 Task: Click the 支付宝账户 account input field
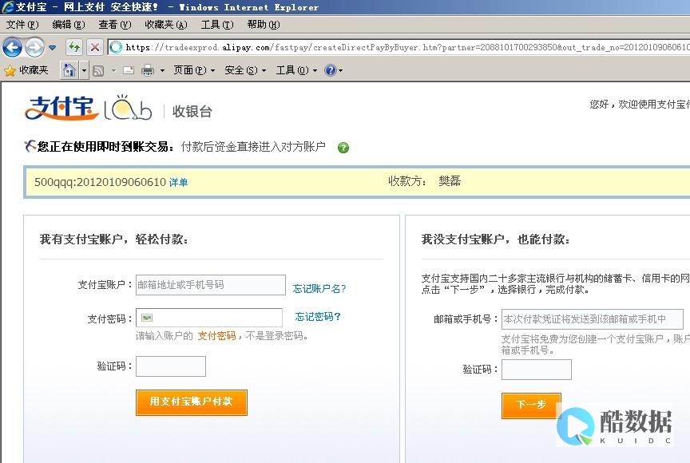(210, 285)
